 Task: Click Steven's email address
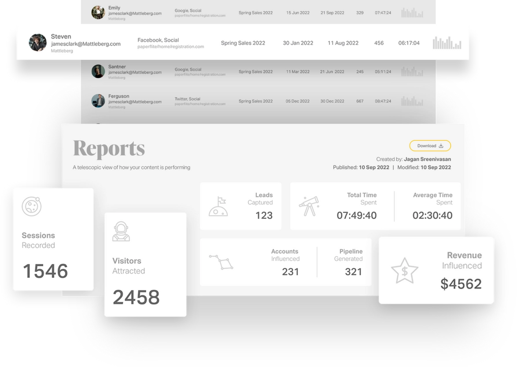point(85,44)
